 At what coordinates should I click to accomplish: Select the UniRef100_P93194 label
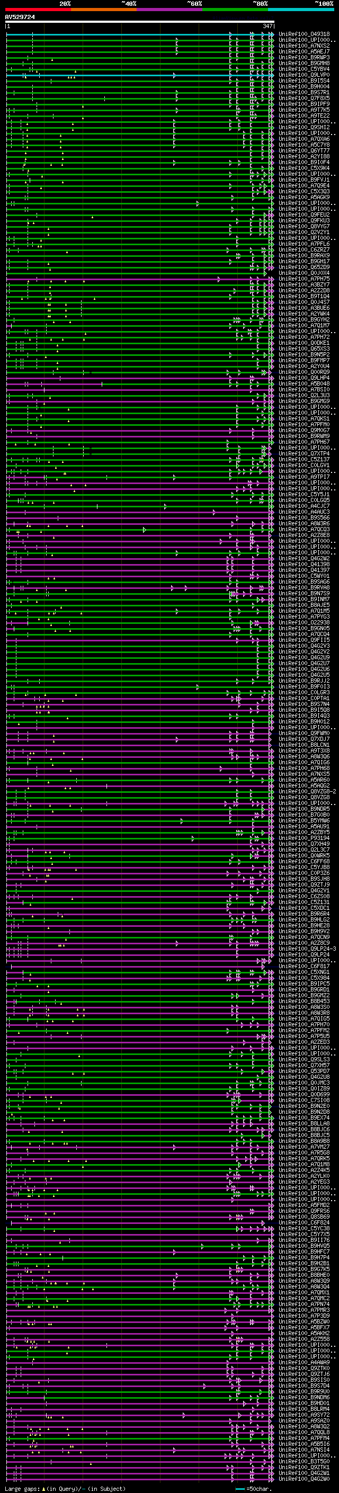pyautogui.click(x=304, y=838)
